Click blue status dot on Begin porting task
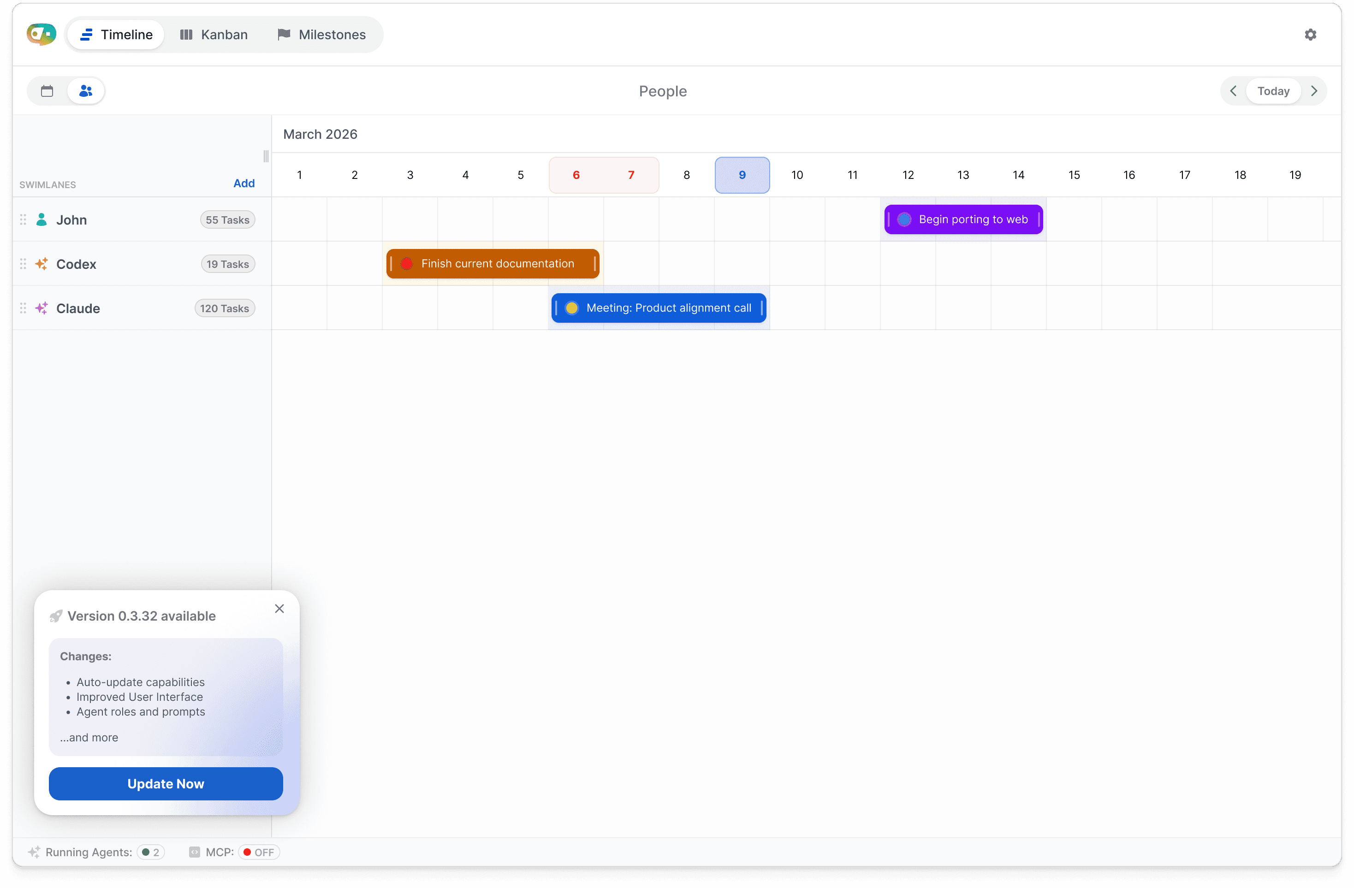Viewport: 1354px width, 888px height. (904, 219)
